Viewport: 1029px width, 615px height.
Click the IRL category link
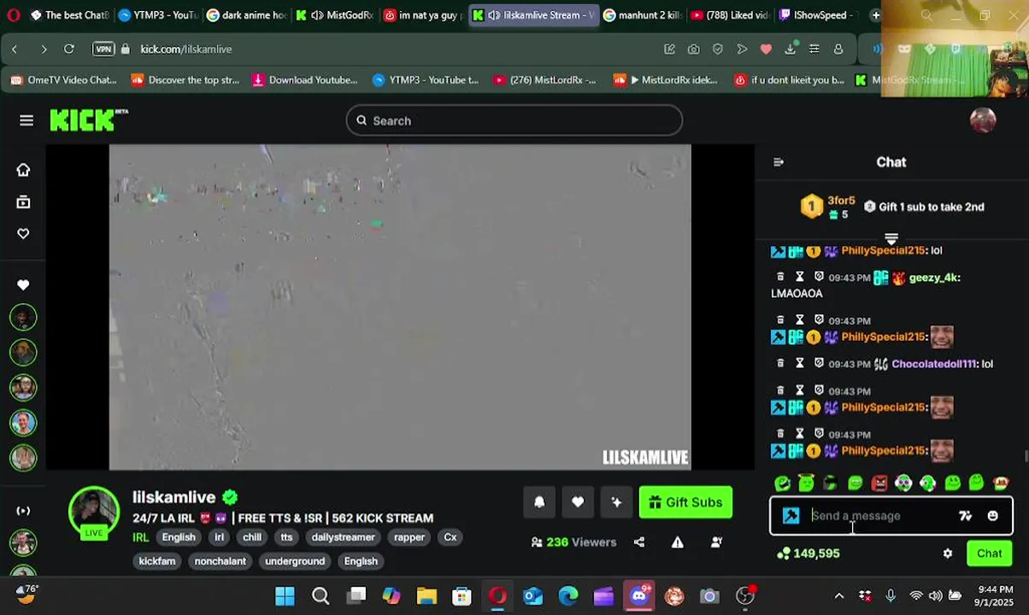(x=141, y=537)
